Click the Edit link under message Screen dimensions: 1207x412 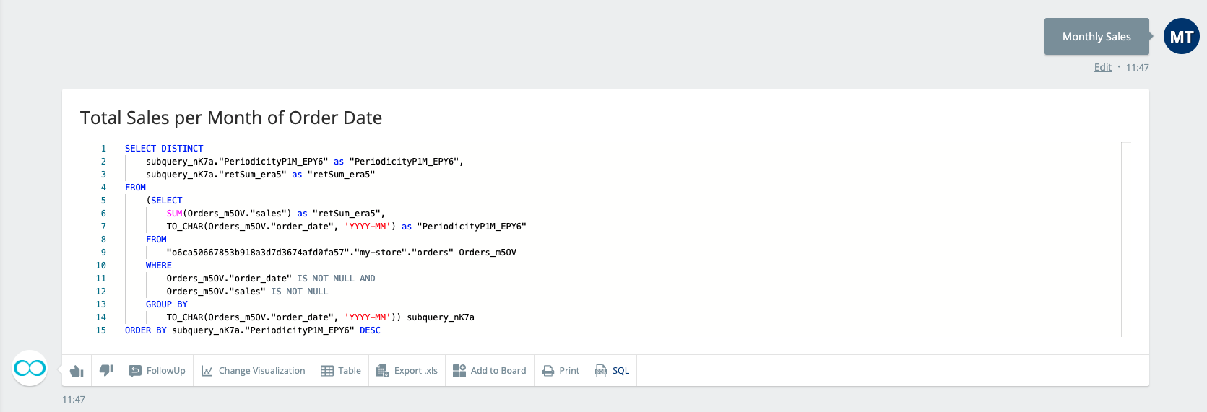[1102, 67]
